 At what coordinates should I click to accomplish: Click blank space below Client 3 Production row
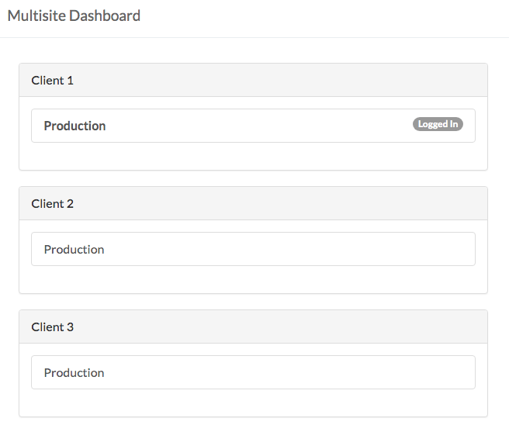(x=253, y=403)
